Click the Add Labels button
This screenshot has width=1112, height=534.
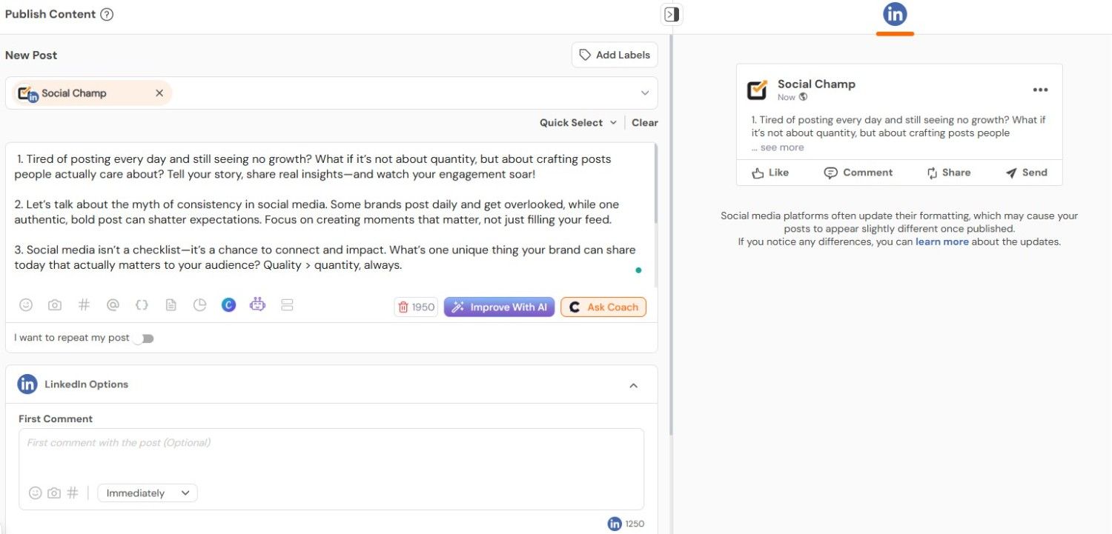(615, 55)
